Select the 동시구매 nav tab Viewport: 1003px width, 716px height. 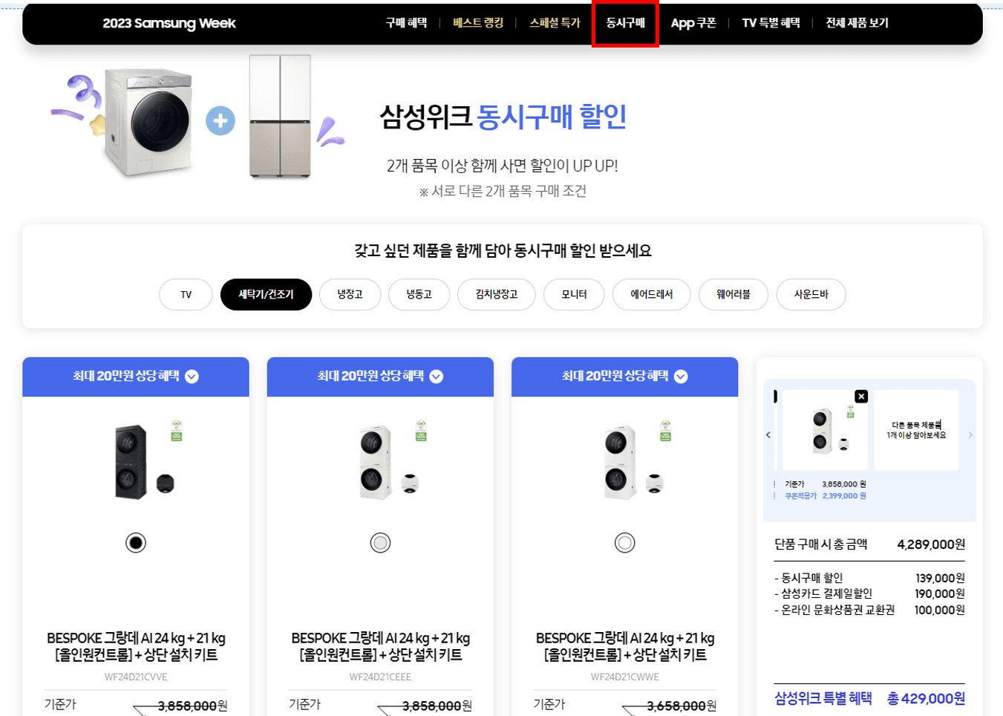click(x=625, y=23)
